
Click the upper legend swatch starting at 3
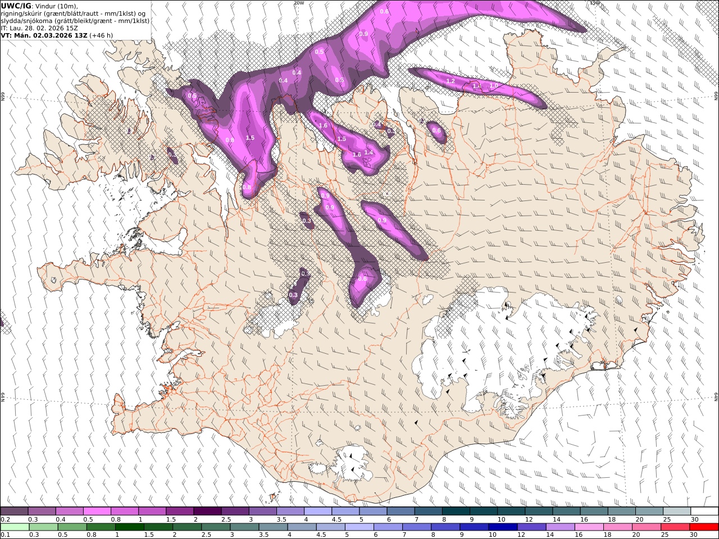pos(262,511)
